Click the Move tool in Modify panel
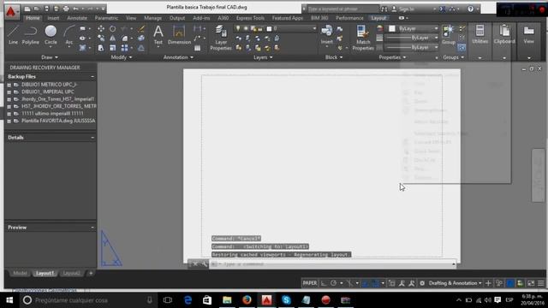Screen dimensions: 548x308 101,28
